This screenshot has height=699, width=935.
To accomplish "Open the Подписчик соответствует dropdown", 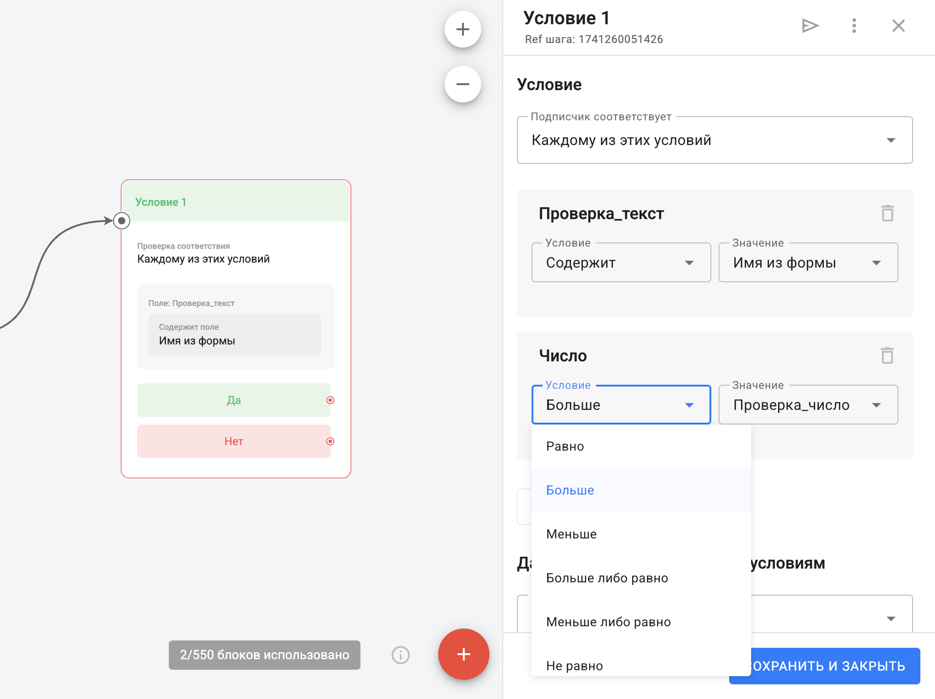I will [714, 140].
